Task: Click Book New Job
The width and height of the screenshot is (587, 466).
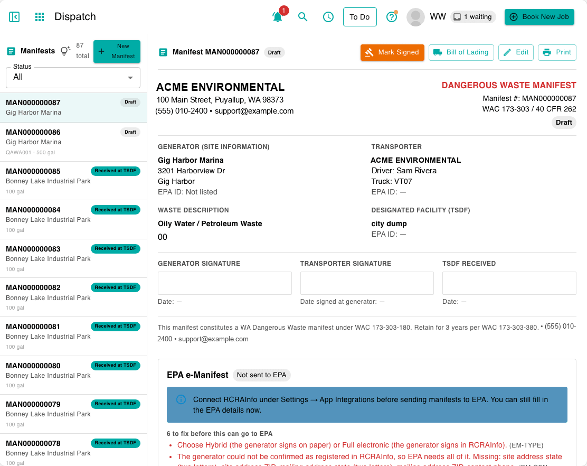Action: (x=539, y=17)
